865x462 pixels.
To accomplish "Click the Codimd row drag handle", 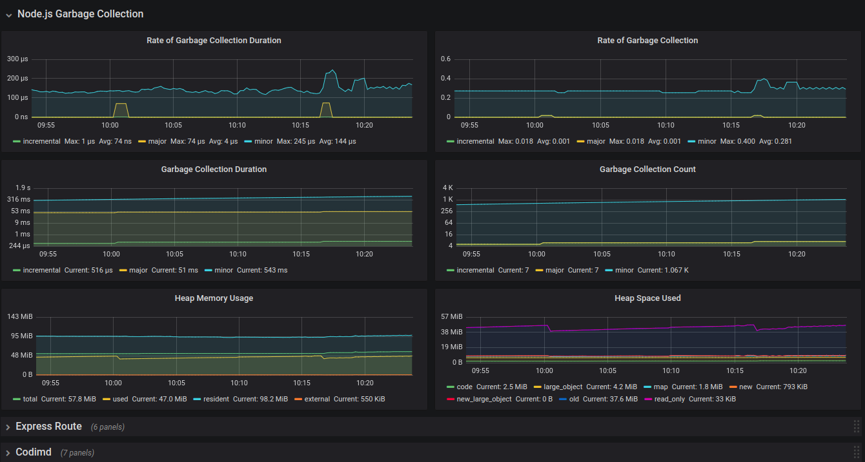I will point(857,452).
